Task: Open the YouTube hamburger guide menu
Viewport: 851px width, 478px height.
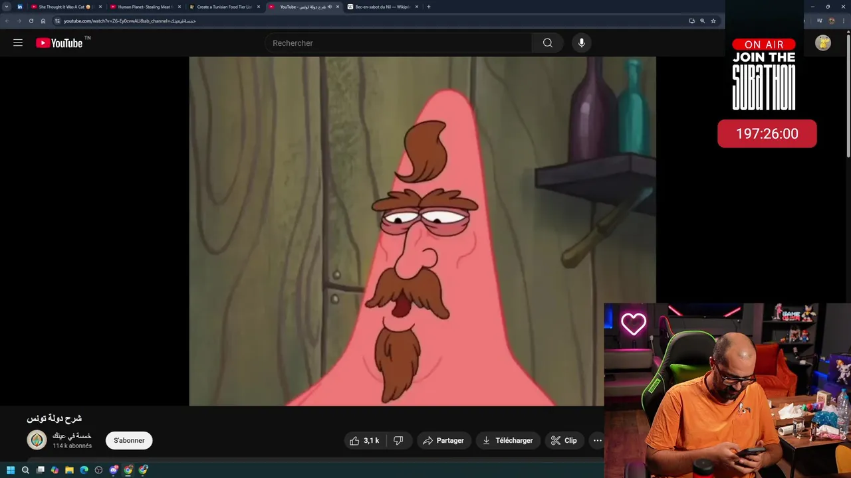Action: coord(18,43)
